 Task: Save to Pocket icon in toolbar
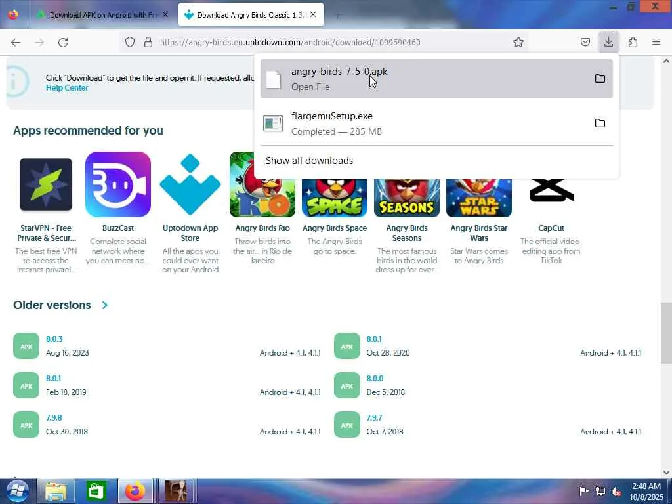click(x=585, y=42)
